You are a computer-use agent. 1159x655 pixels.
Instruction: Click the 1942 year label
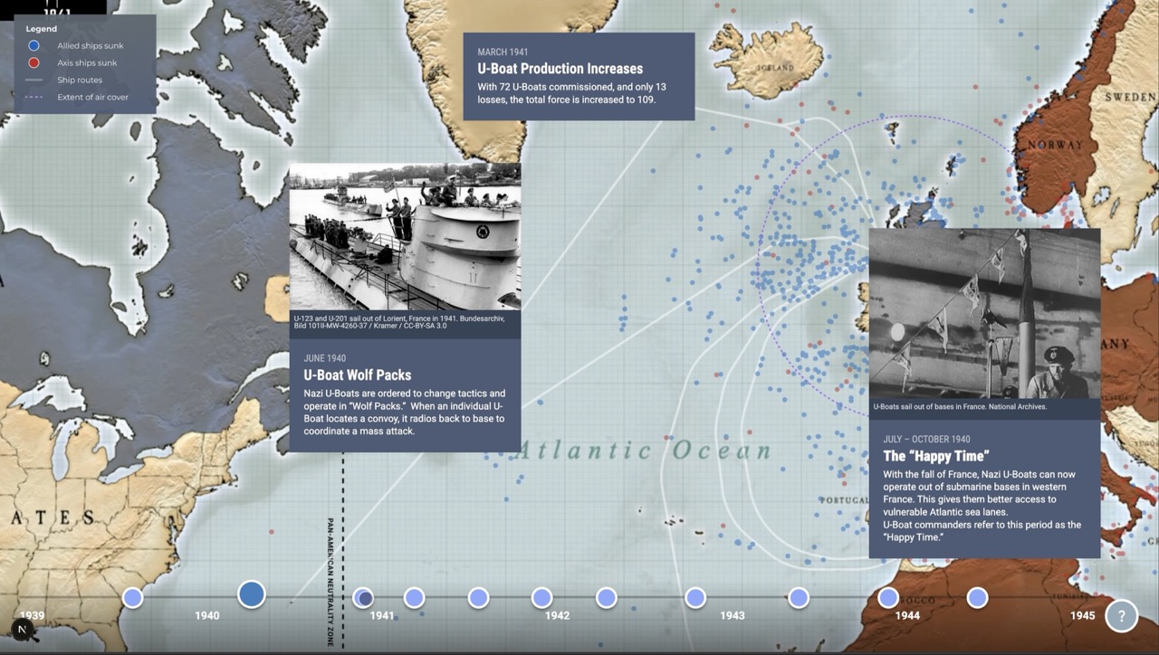click(557, 615)
